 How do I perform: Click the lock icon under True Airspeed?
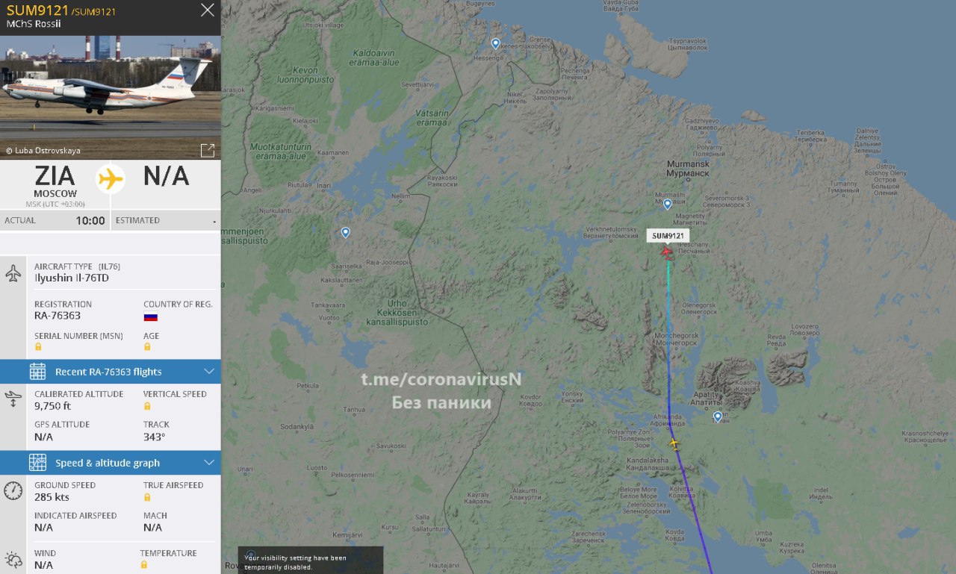[147, 497]
